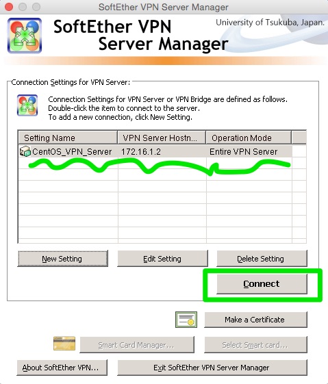
Task: Sort by Operation Mode column header
Action: (249, 138)
